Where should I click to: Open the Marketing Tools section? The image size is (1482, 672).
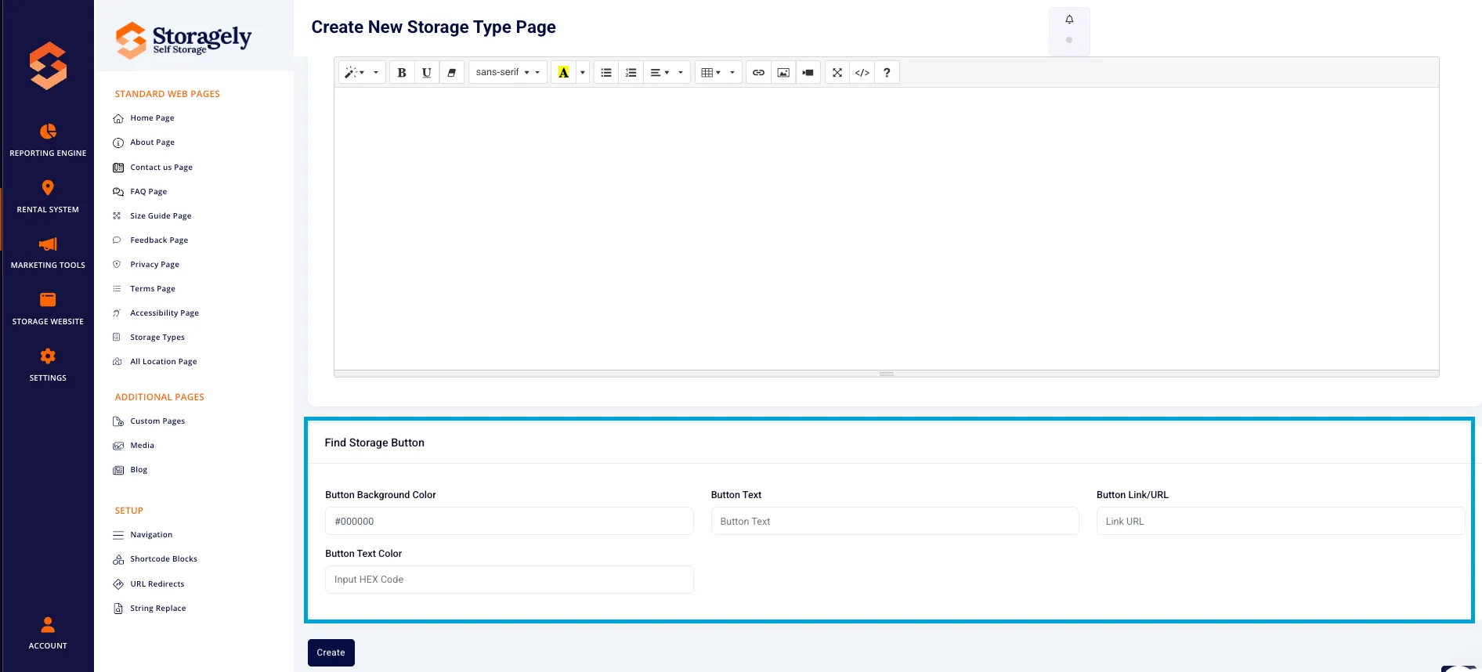click(x=48, y=252)
